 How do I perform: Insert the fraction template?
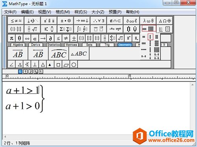click(105, 38)
